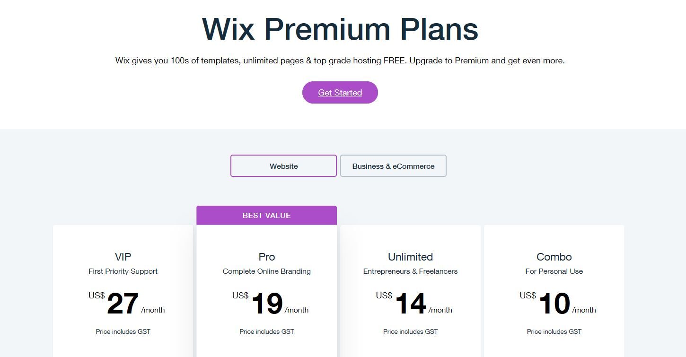686x357 pixels.
Task: Click the purple Get Started button
Action: pyautogui.click(x=340, y=92)
